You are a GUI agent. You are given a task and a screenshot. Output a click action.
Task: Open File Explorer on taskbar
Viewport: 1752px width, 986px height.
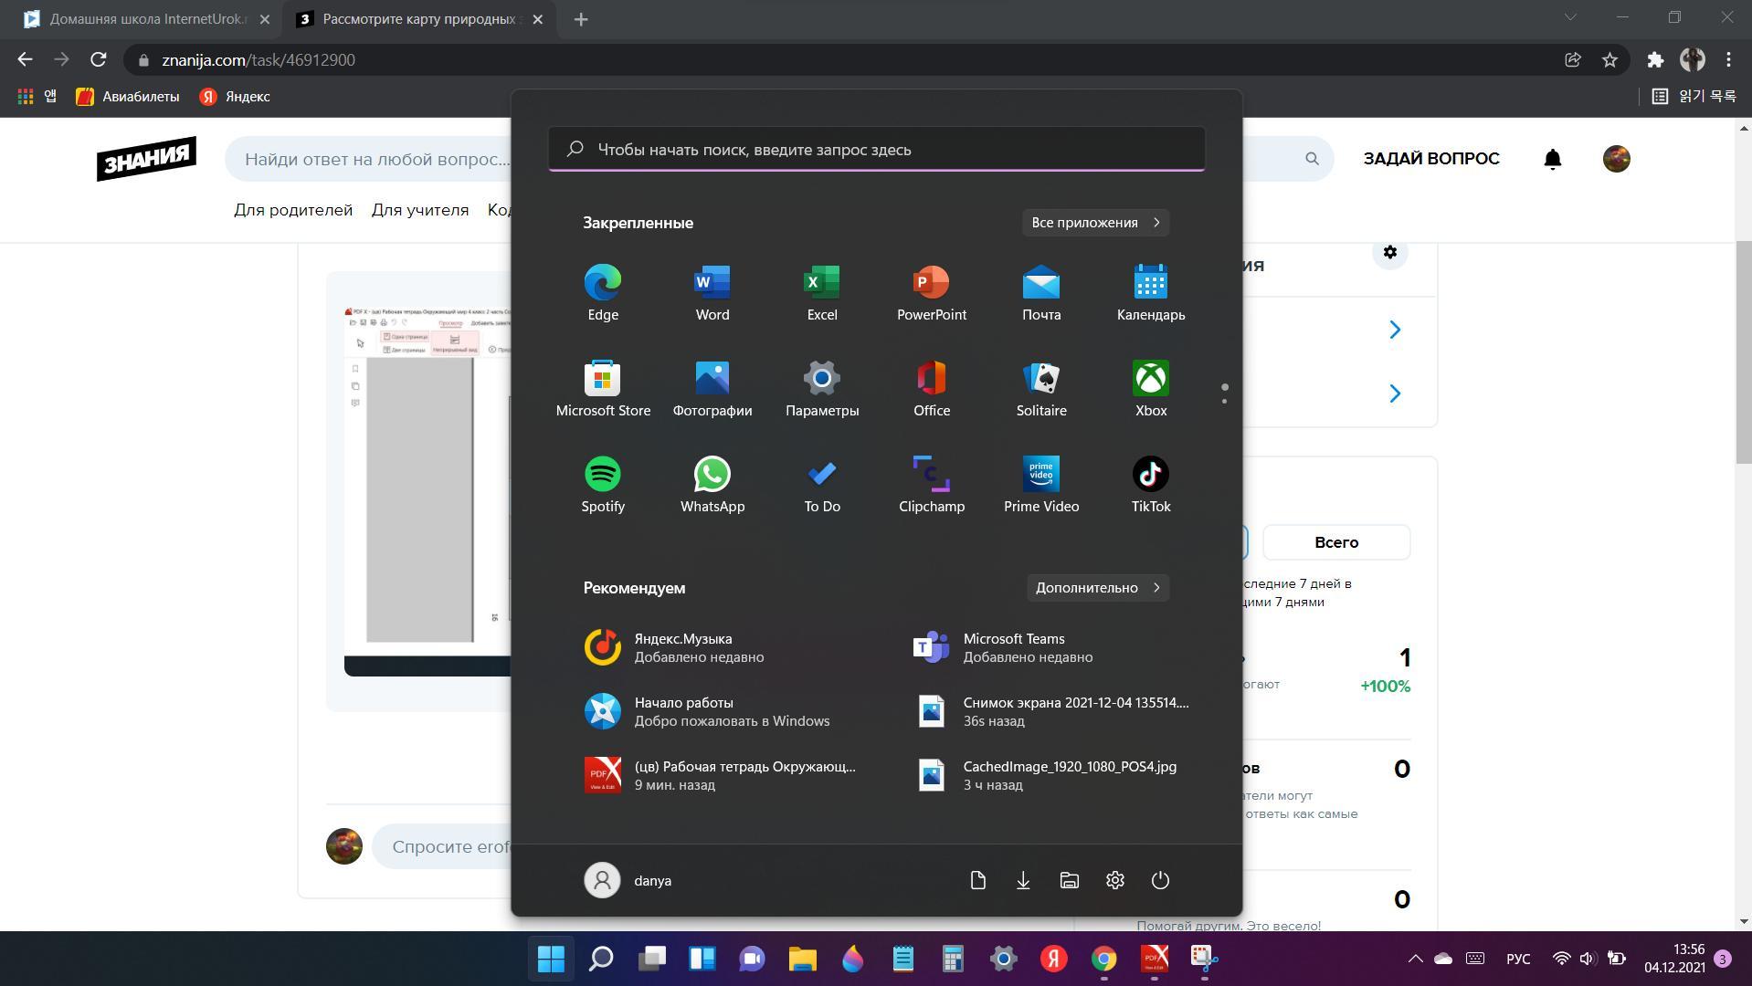point(802,959)
